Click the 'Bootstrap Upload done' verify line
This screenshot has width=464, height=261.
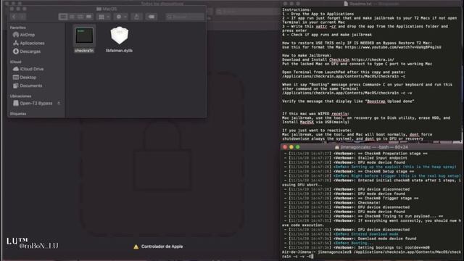point(348,101)
